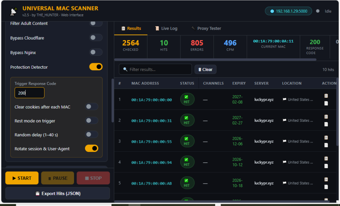Enable Clear cookies after each MAC
The height and width of the screenshot is (206, 340).
(x=91, y=106)
